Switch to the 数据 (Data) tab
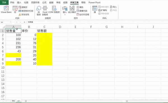 tap(51, 3)
